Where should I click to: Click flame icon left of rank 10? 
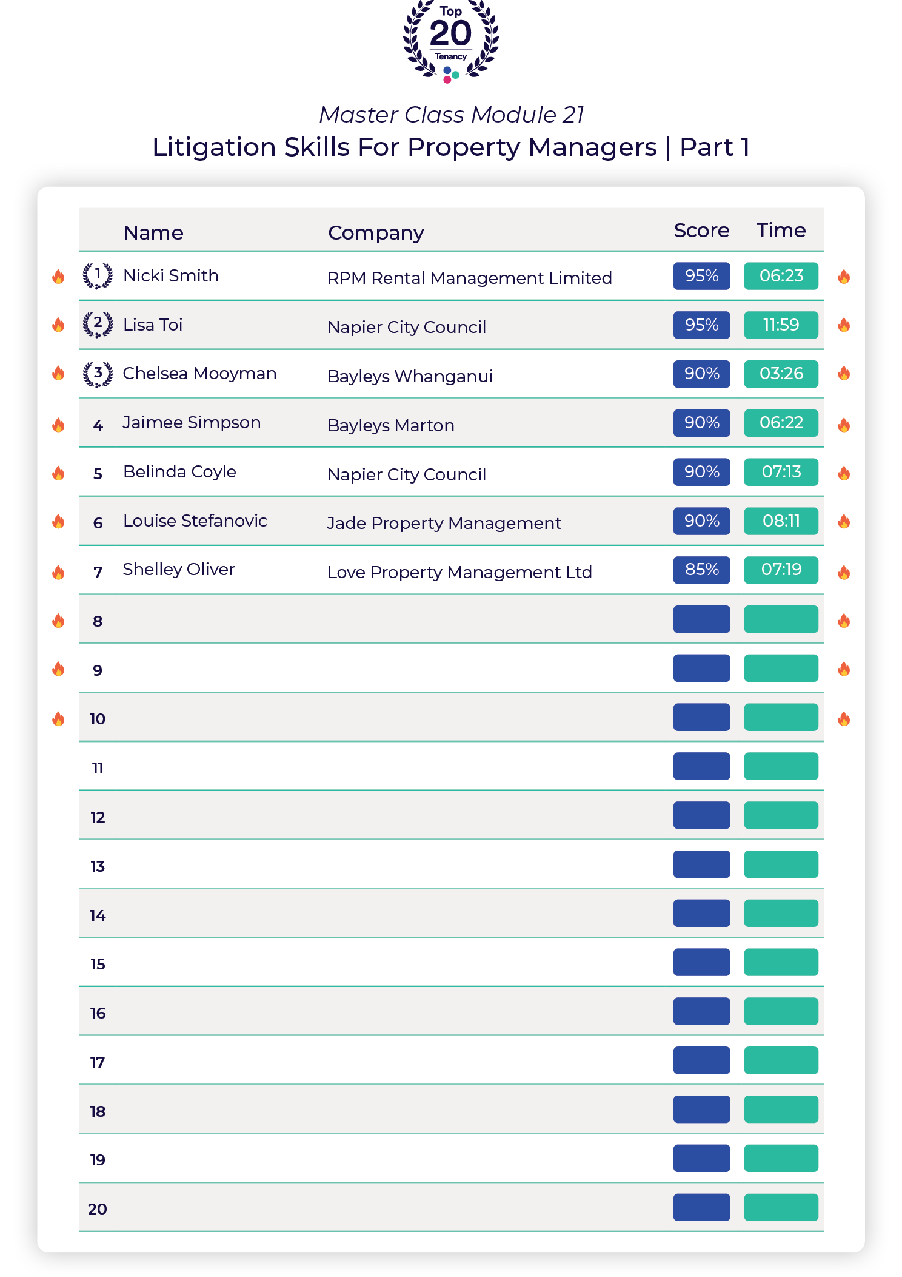(58, 719)
